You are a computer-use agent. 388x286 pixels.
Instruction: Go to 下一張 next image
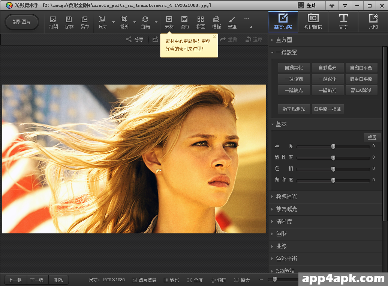(x=37, y=280)
